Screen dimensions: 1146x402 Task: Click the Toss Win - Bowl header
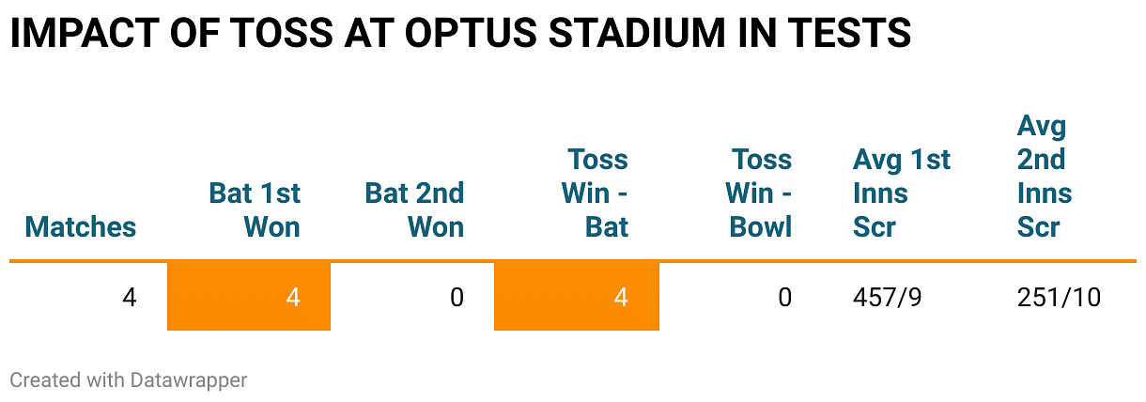[761, 193]
